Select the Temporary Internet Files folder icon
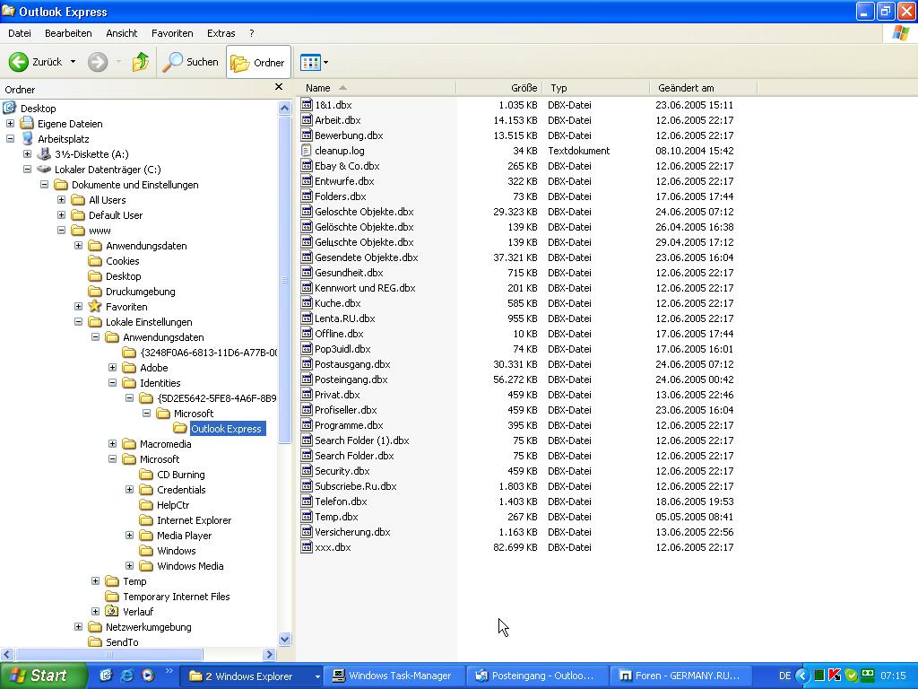The image size is (918, 689). pos(112,597)
